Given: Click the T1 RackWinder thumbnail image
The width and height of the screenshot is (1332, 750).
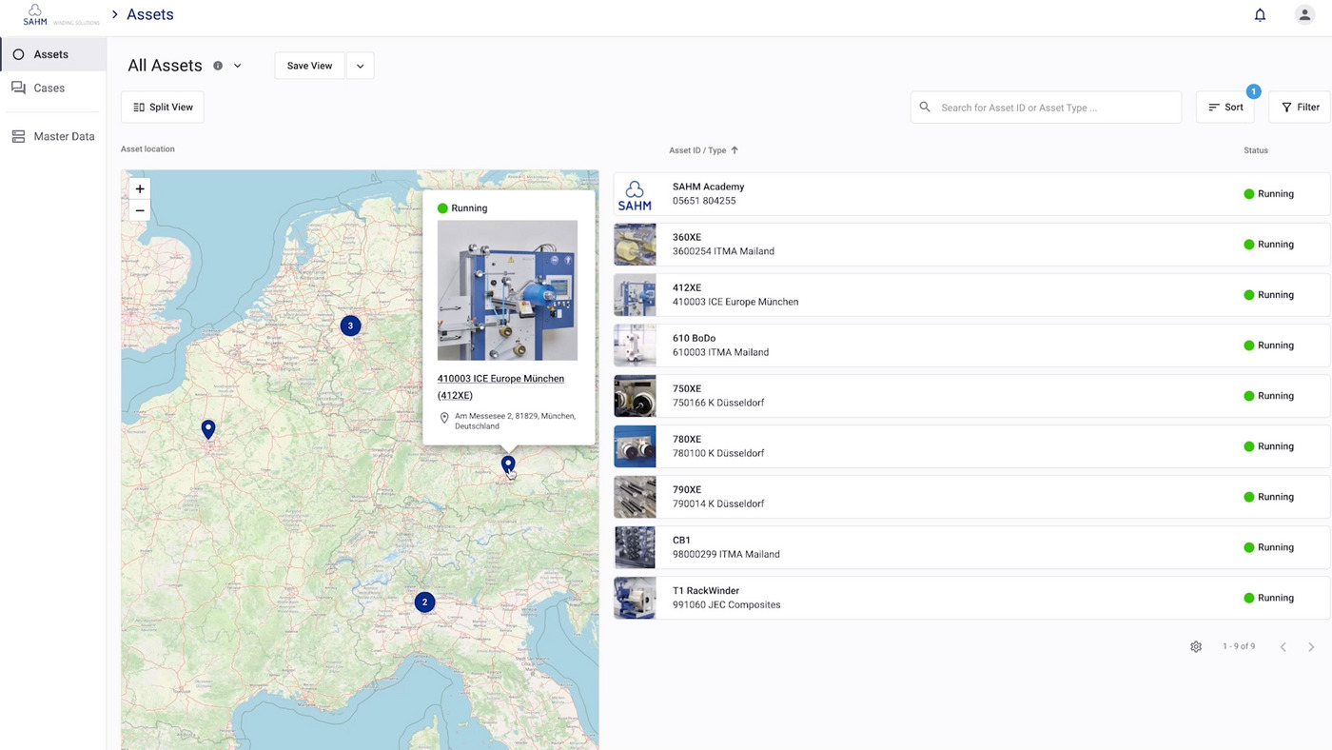Looking at the screenshot, I should (635, 598).
